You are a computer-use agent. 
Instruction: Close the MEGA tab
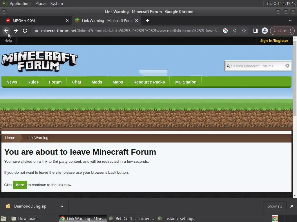(67, 21)
